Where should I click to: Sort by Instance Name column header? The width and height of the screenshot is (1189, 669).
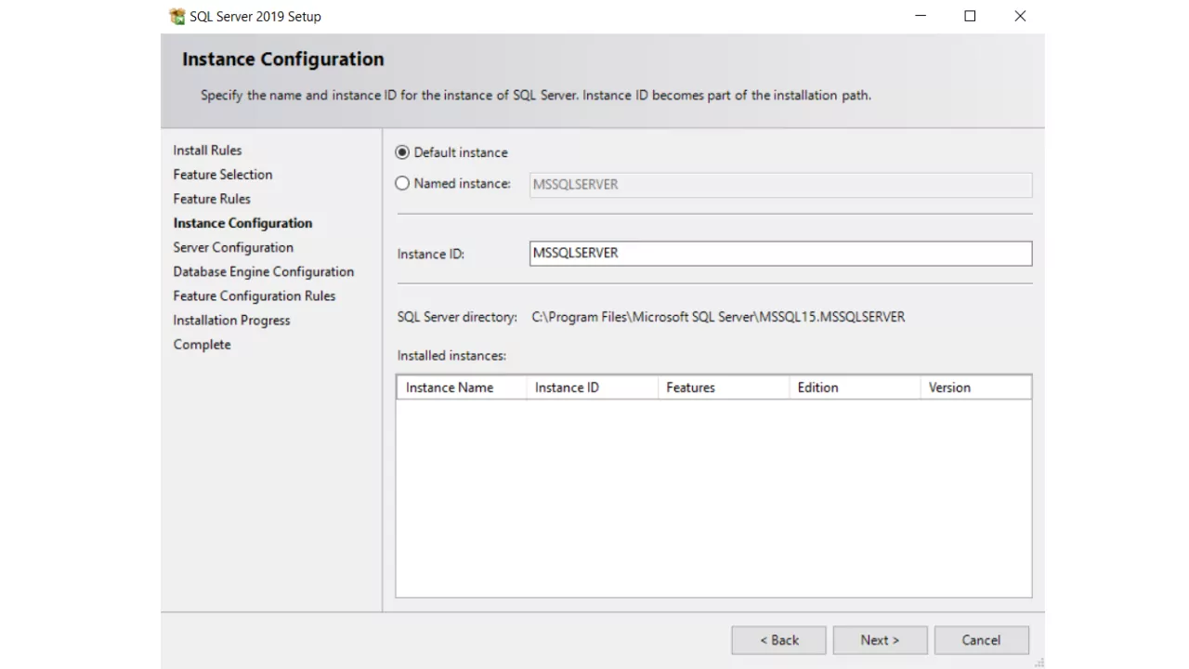coord(462,387)
